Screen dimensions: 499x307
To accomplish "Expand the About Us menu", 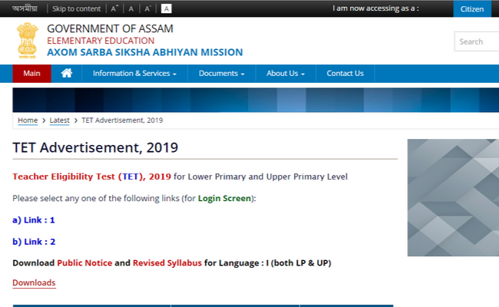I will click(285, 74).
